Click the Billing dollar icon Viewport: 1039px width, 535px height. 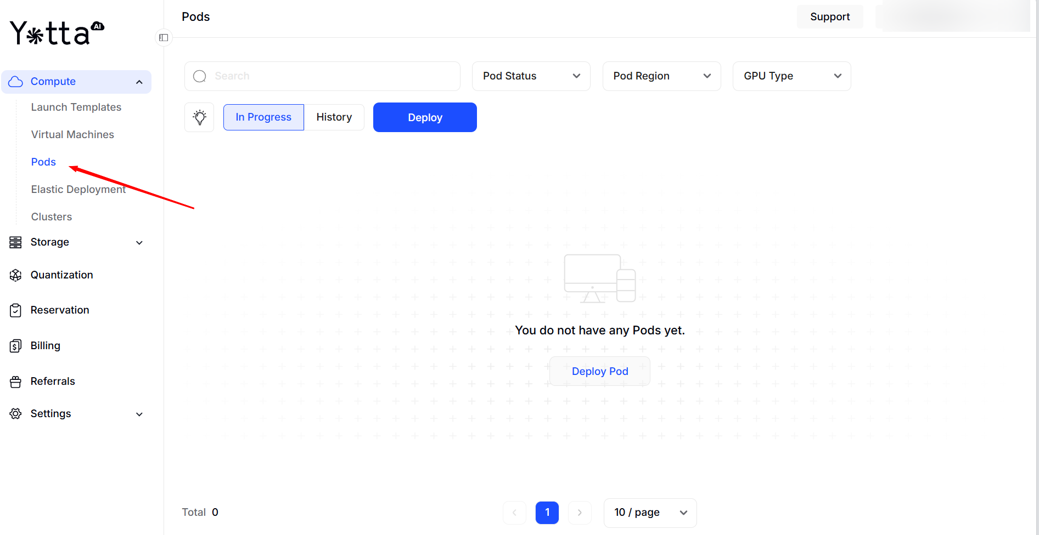tap(16, 346)
